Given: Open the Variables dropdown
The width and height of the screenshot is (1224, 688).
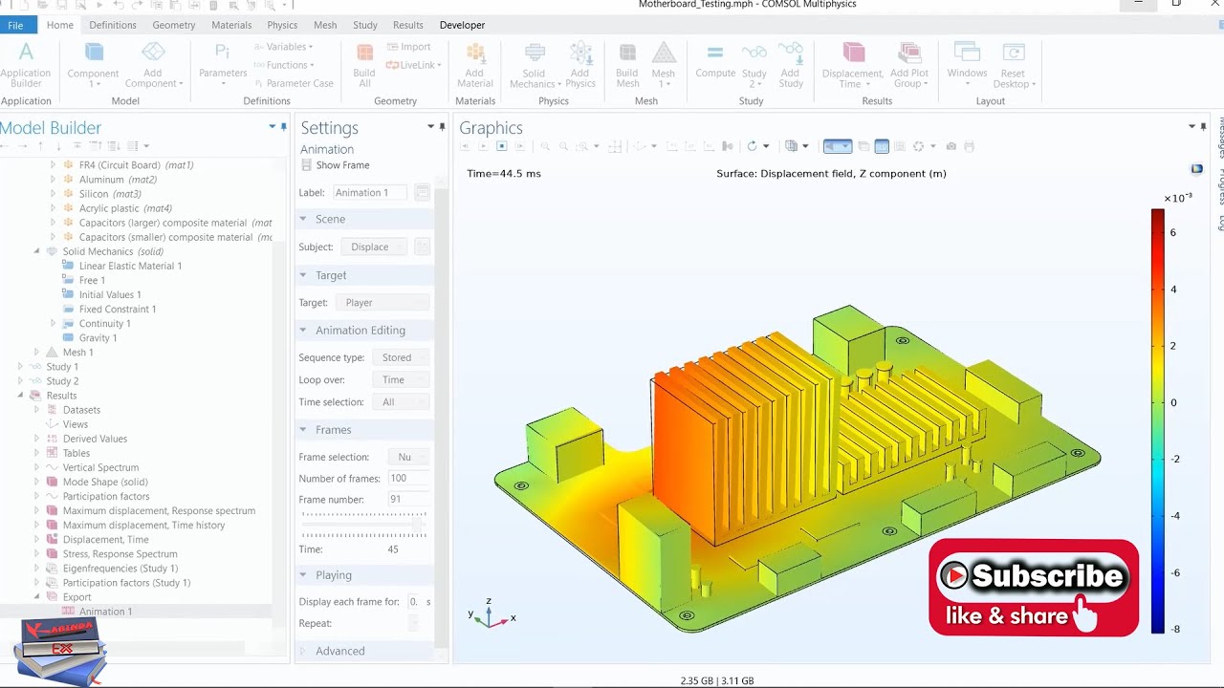Looking at the screenshot, I should 283,47.
